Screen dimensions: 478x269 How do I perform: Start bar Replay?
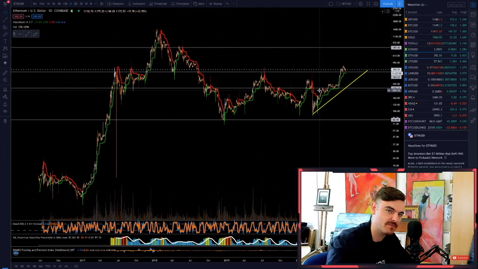[216, 4]
